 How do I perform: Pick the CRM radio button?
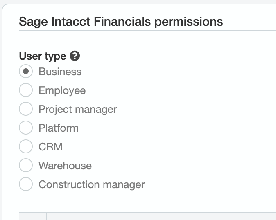point(26,147)
